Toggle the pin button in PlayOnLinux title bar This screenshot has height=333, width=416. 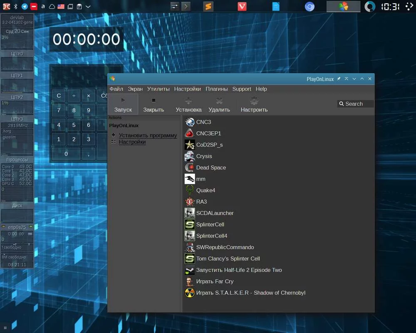339,79
